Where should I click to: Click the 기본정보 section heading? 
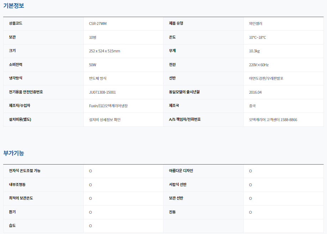[14, 6]
